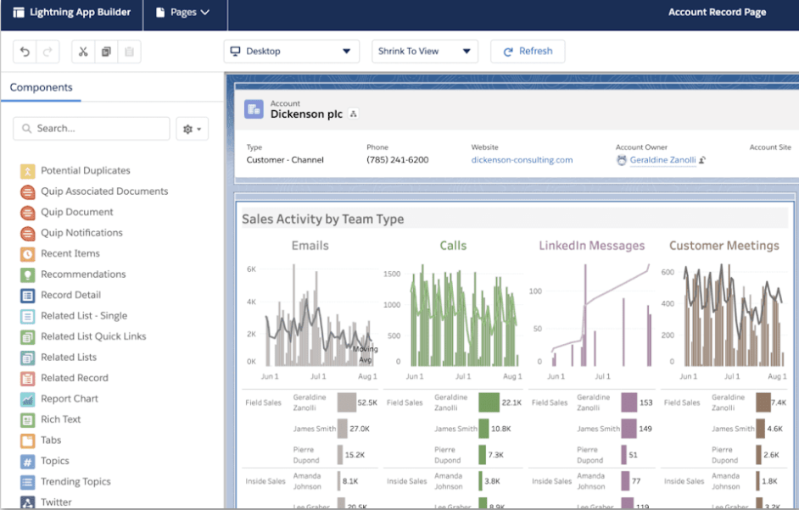The width and height of the screenshot is (799, 510).
Task: Expand the Desktop form factor dropdown
Action: click(291, 52)
